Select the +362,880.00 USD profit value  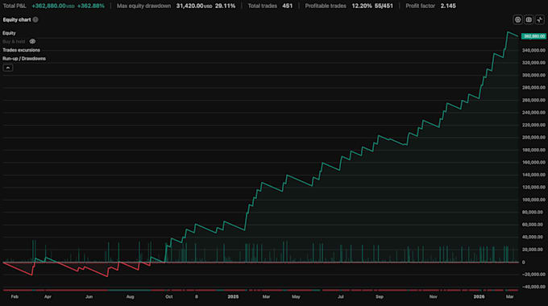pyautogui.click(x=53, y=6)
